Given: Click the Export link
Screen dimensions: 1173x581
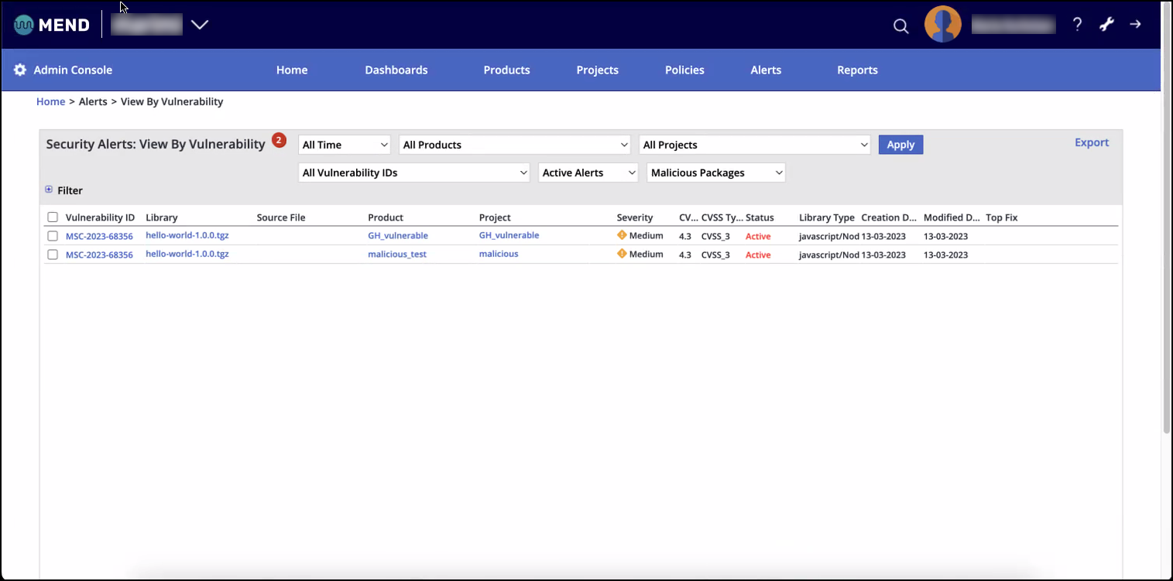Looking at the screenshot, I should 1091,142.
